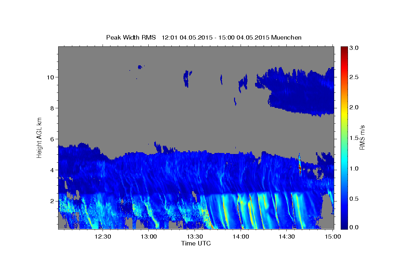Select the 'Time UTC' x-axis label
The width and height of the screenshot is (413, 275).
196,243
